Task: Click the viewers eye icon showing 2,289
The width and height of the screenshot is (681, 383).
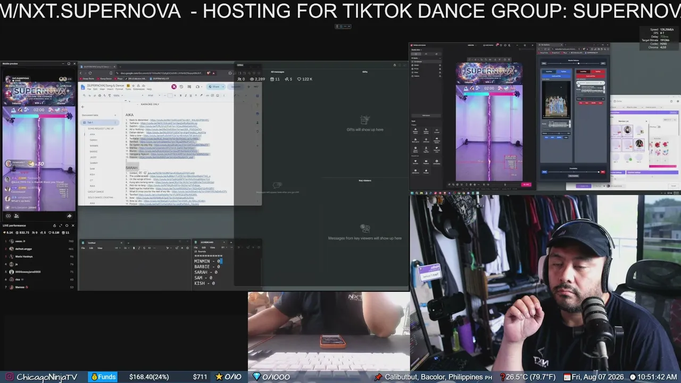Action: tap(251, 79)
